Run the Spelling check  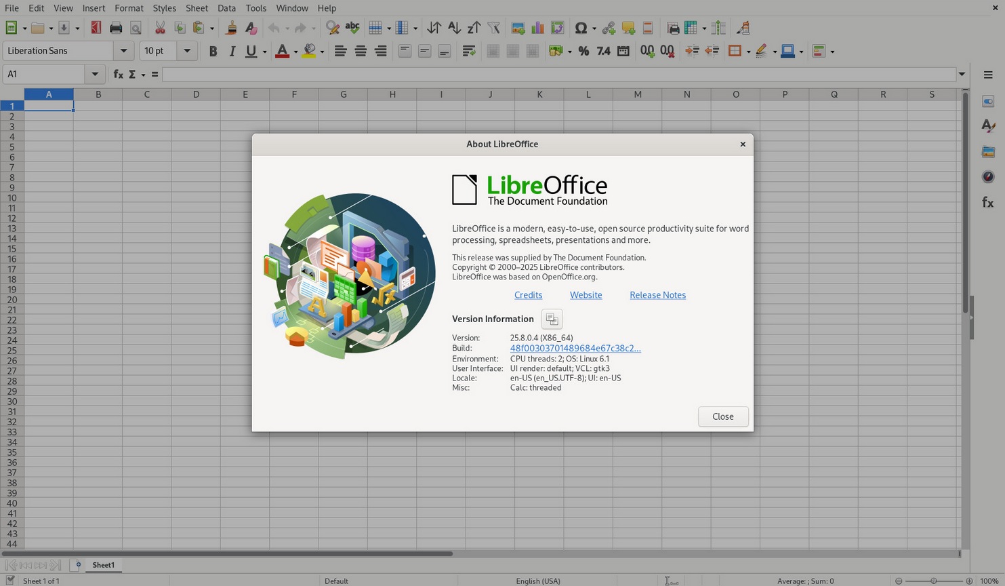352,28
